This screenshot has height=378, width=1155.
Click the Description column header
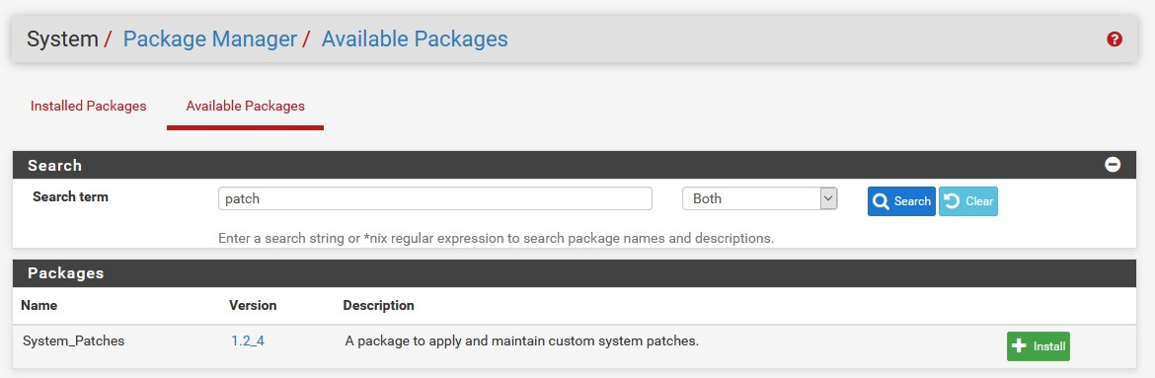[379, 305]
